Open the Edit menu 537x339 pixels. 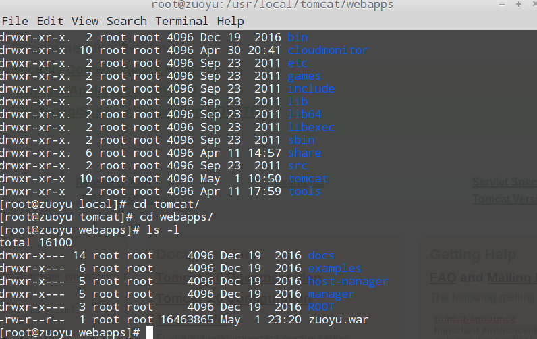[x=50, y=21]
